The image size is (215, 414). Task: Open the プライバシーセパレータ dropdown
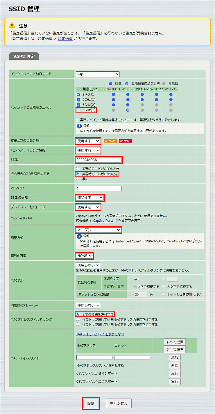[x=88, y=207]
